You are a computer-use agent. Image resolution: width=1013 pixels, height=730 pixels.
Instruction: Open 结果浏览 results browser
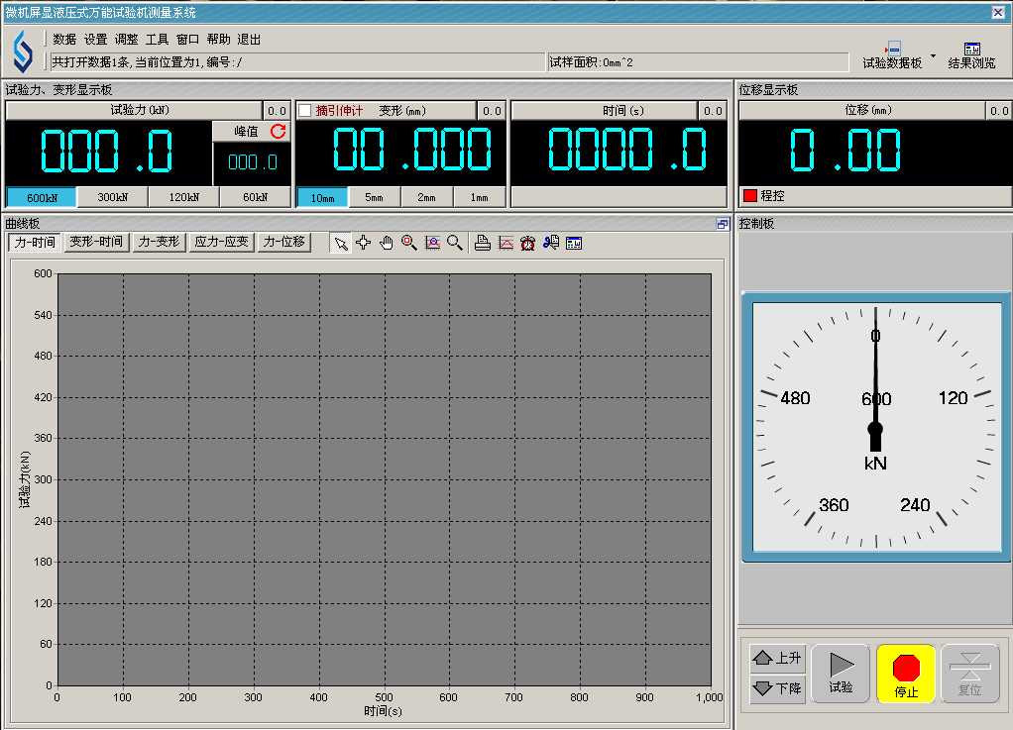click(971, 55)
